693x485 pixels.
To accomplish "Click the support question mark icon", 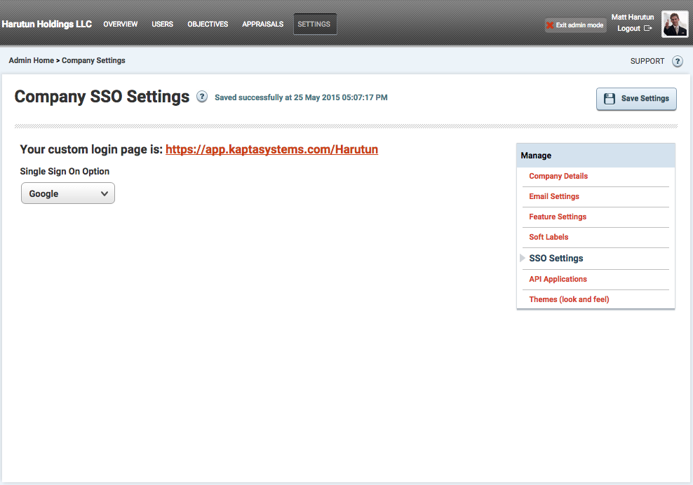I will click(677, 61).
